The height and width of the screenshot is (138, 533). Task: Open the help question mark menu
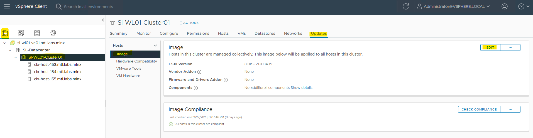coord(521,6)
